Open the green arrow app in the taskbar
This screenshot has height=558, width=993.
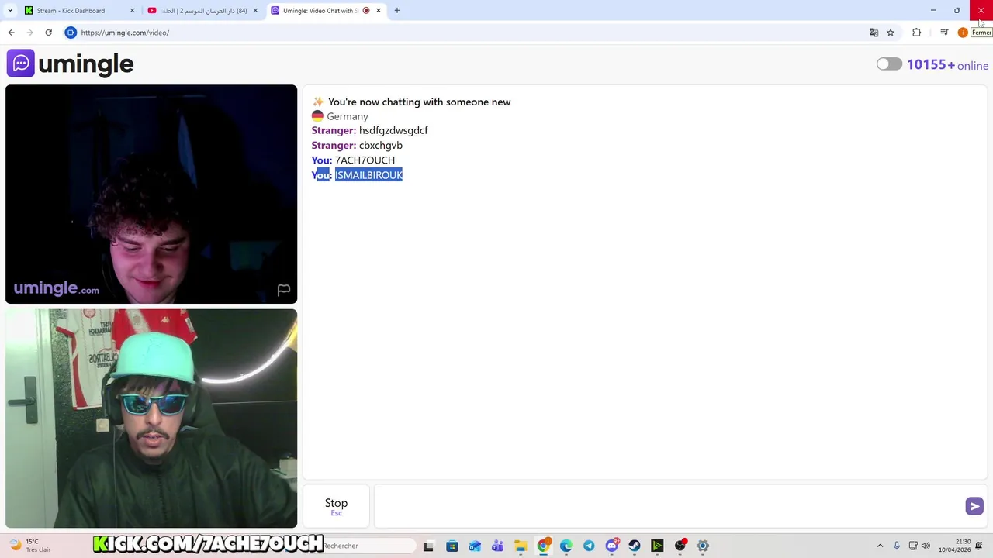click(x=657, y=546)
